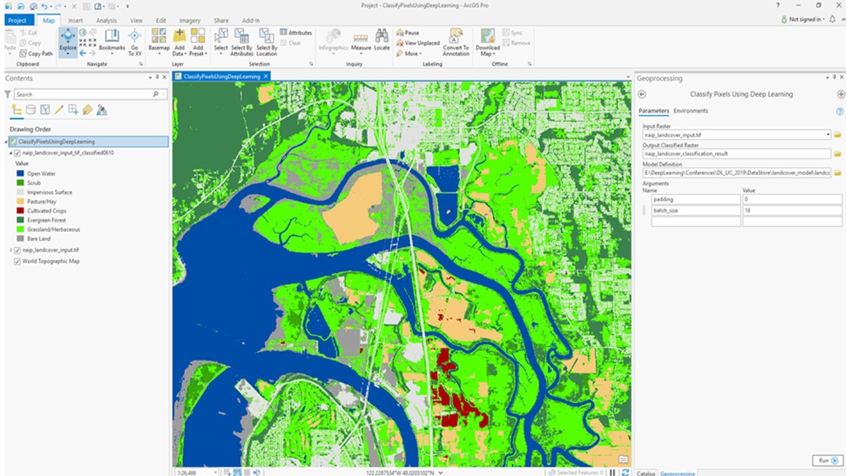Image resolution: width=846 pixels, height=476 pixels.
Task: Click the Pause labeling button
Action: click(x=407, y=32)
